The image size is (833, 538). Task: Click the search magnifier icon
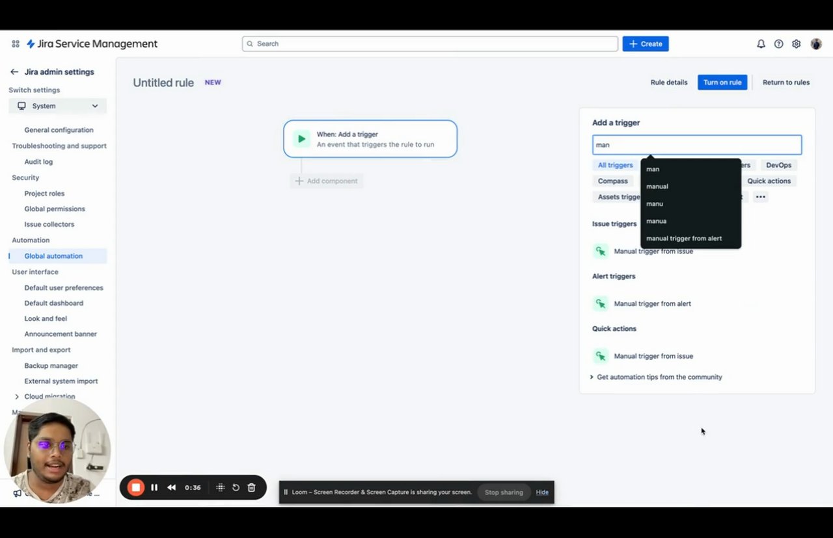click(x=250, y=44)
